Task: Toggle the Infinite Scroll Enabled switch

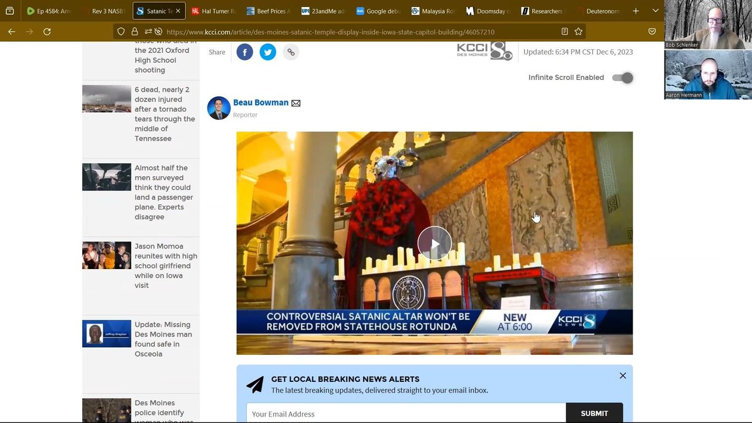Action: tap(623, 78)
